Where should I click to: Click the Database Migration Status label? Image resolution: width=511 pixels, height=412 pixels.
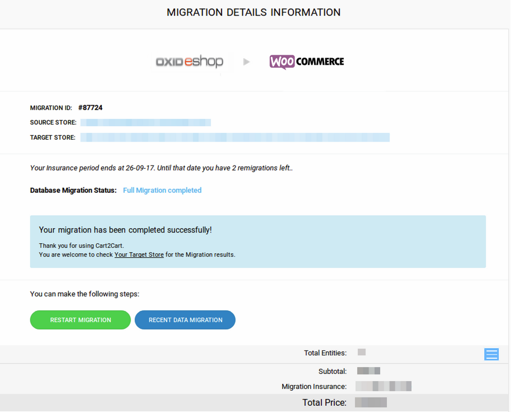tap(73, 191)
